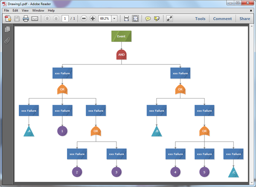Go to next page arrow
Screen dimensions: 256x187
pos(56,18)
